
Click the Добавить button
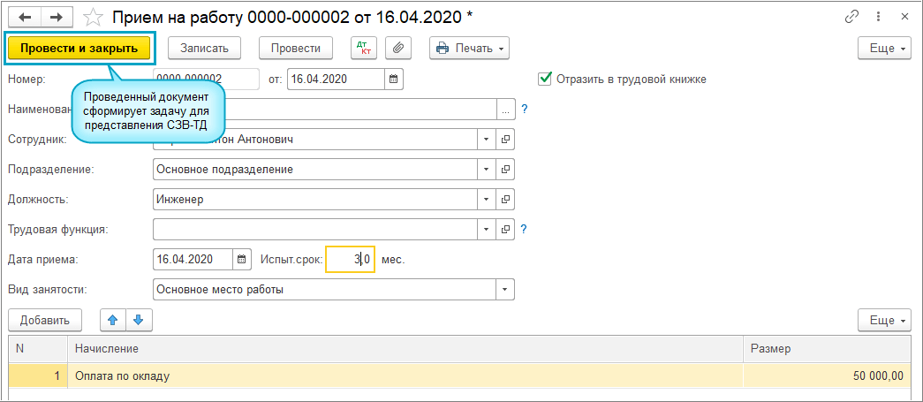44,320
